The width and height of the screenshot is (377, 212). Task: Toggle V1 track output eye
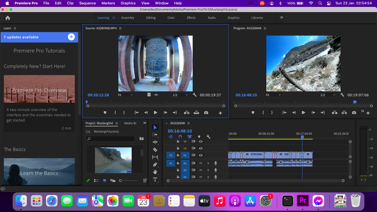[201, 155]
